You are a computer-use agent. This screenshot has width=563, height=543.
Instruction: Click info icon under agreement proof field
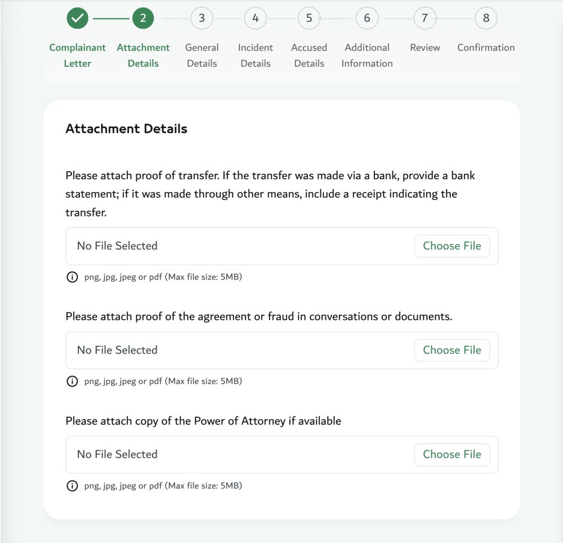[x=72, y=381]
